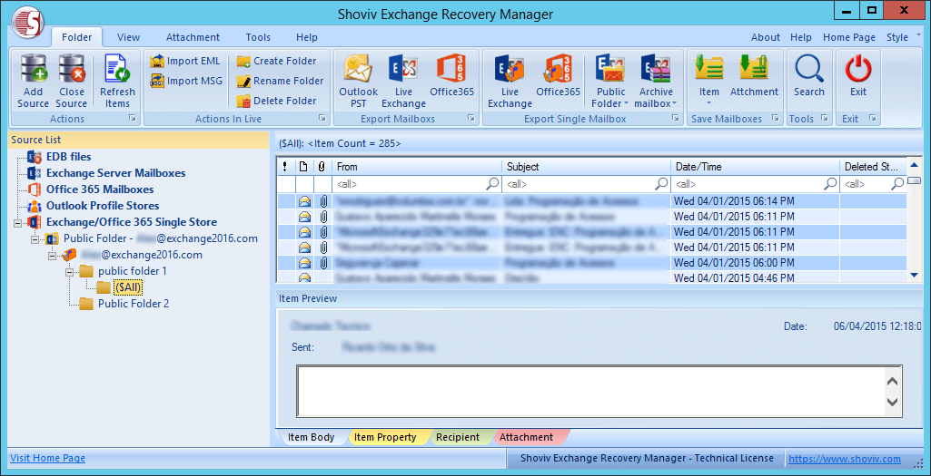Viewport: 931px width, 476px height.
Task: Open the Tools ribbon tab
Action: pos(258,37)
